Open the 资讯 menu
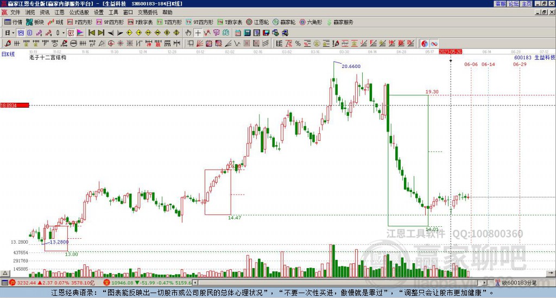556x298 pixels. [x=45, y=13]
